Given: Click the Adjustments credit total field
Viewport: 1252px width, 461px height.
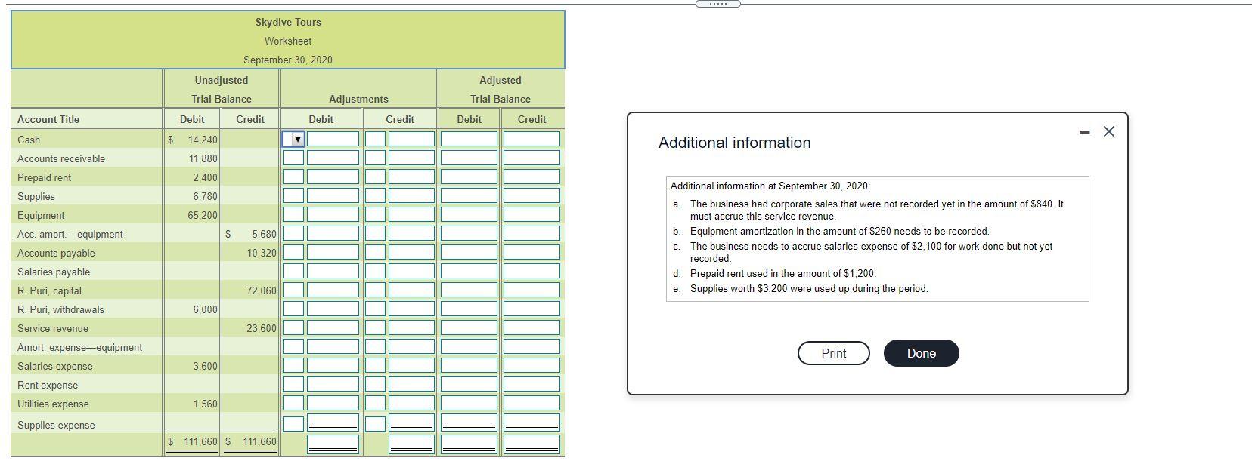Looking at the screenshot, I should [x=412, y=444].
